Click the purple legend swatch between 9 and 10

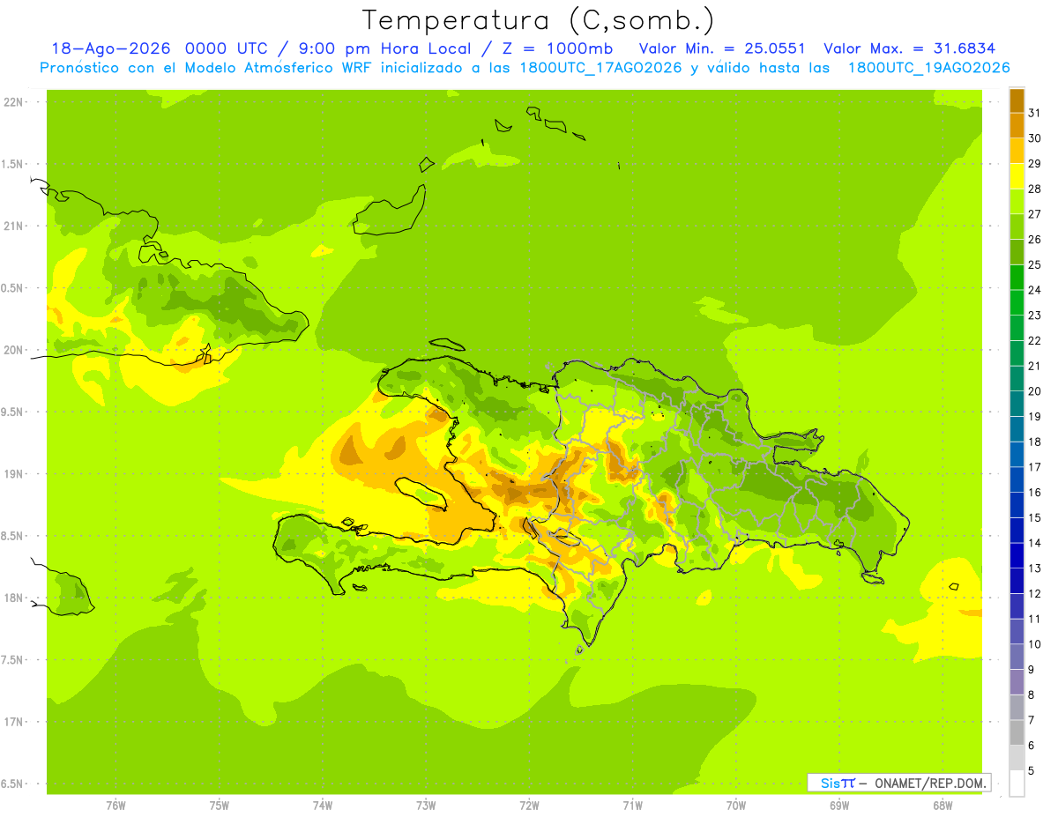[x=1017, y=657]
